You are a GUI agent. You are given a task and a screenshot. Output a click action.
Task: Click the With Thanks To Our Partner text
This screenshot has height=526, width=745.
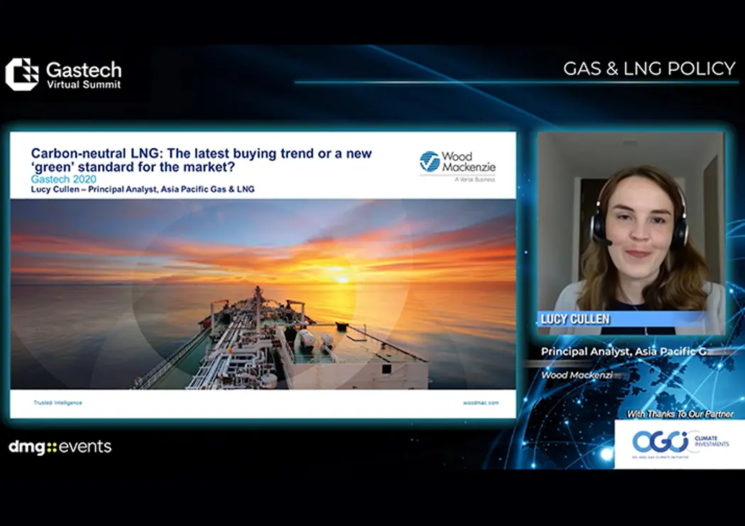(x=680, y=413)
